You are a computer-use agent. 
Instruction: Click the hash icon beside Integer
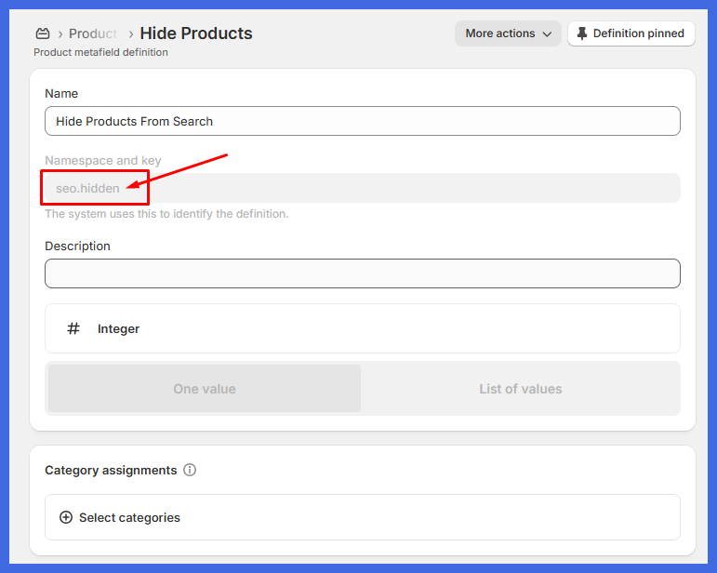(x=73, y=328)
